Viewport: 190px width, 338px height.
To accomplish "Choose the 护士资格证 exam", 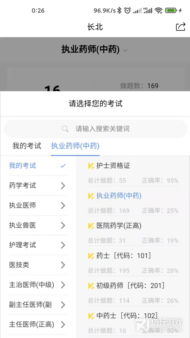I will pyautogui.click(x=113, y=166).
